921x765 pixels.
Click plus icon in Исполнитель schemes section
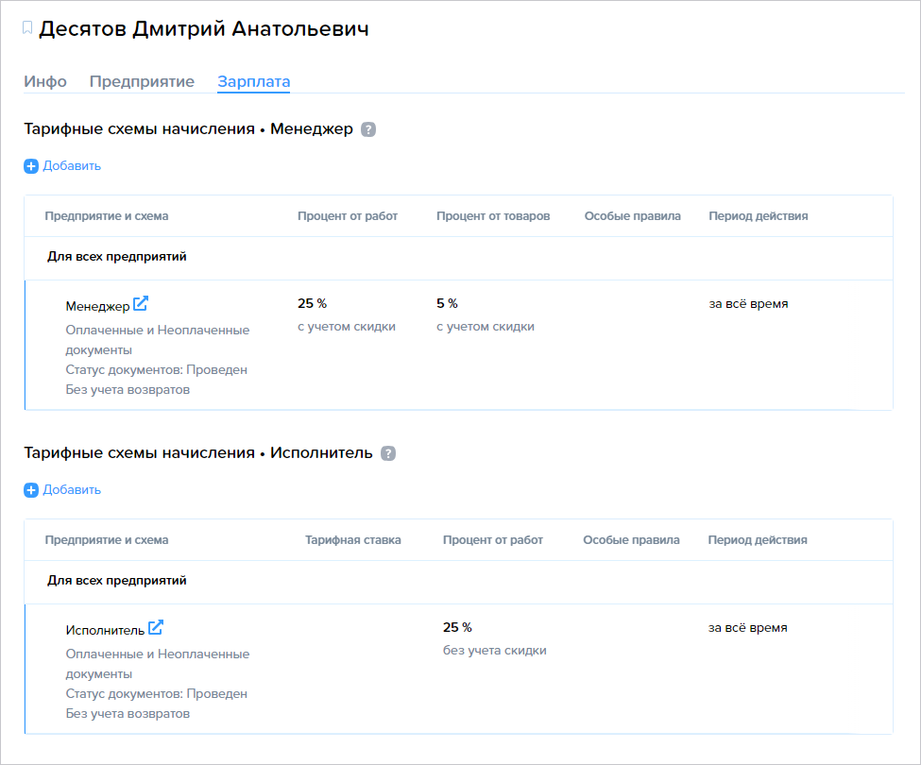[31, 490]
